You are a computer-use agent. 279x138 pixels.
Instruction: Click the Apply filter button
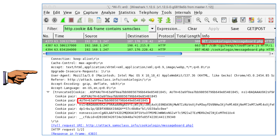(x=214, y=29)
